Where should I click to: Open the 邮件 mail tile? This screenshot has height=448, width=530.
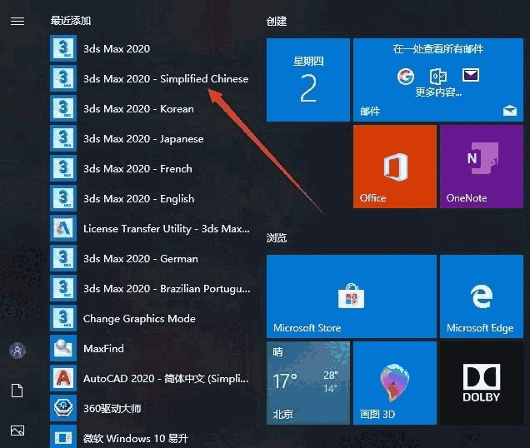pyautogui.click(x=438, y=80)
